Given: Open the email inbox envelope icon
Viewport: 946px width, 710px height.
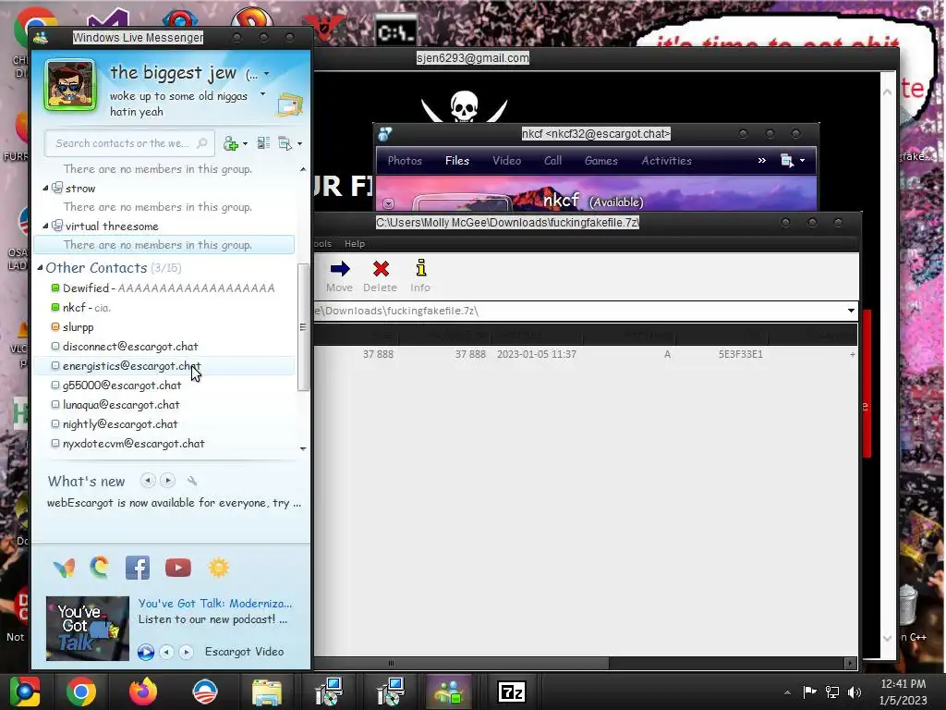Looking at the screenshot, I should coord(289,105).
